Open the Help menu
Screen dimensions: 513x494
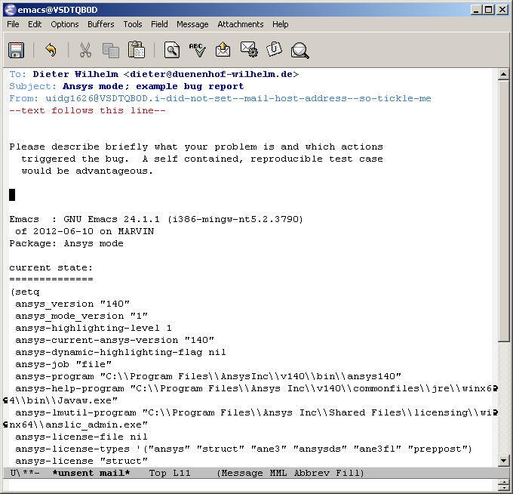point(281,24)
